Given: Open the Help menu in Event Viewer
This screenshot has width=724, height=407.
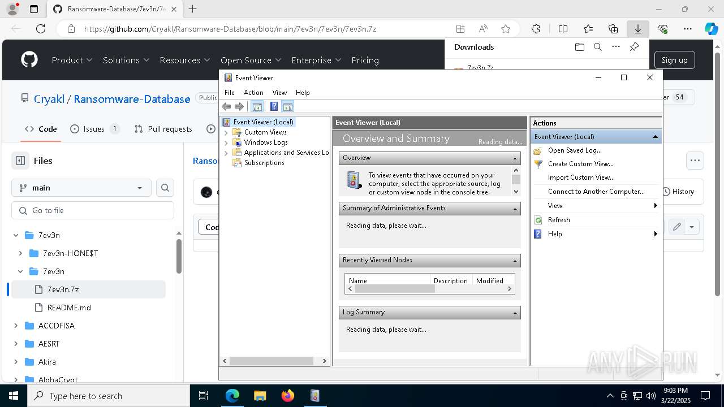Looking at the screenshot, I should click(x=303, y=92).
